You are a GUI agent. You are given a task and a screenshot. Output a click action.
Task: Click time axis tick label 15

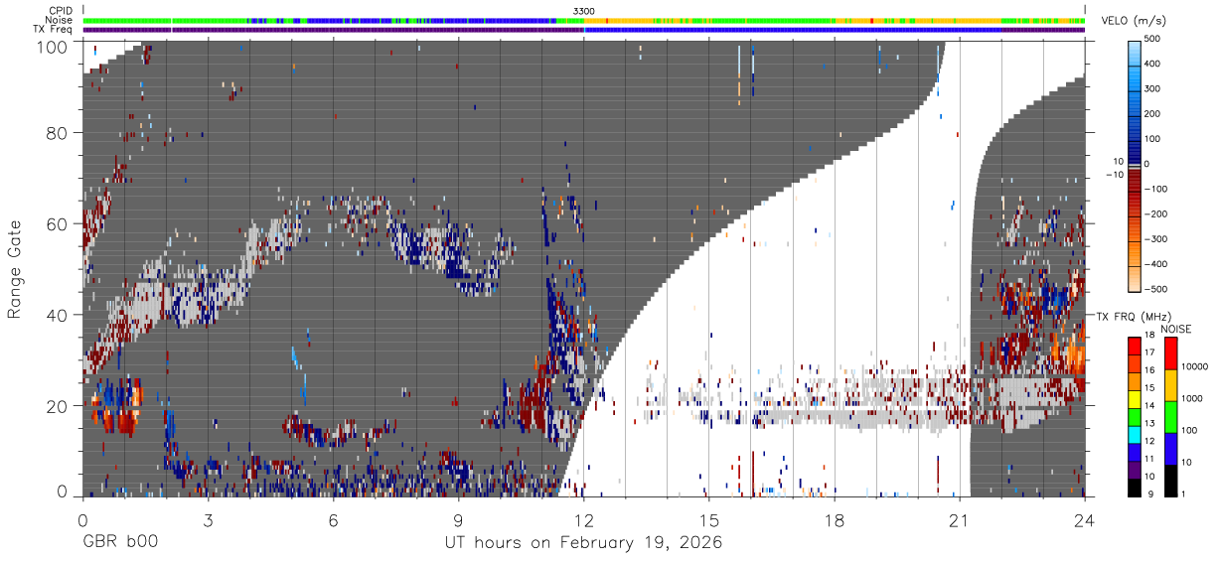tap(708, 519)
